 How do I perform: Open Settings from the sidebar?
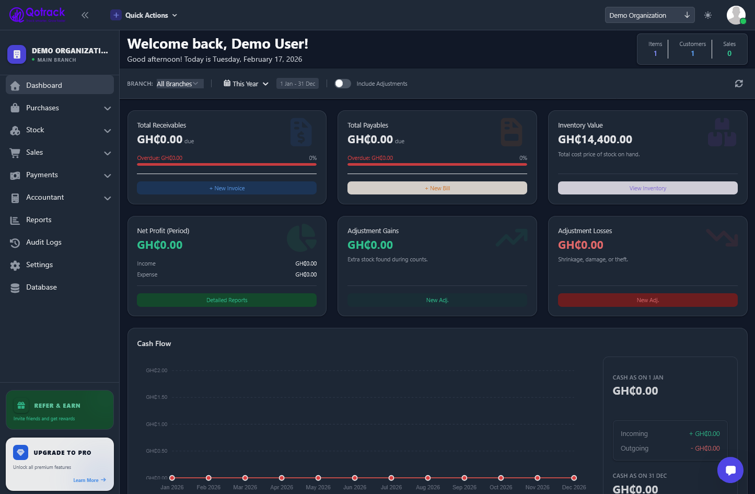[x=60, y=265]
